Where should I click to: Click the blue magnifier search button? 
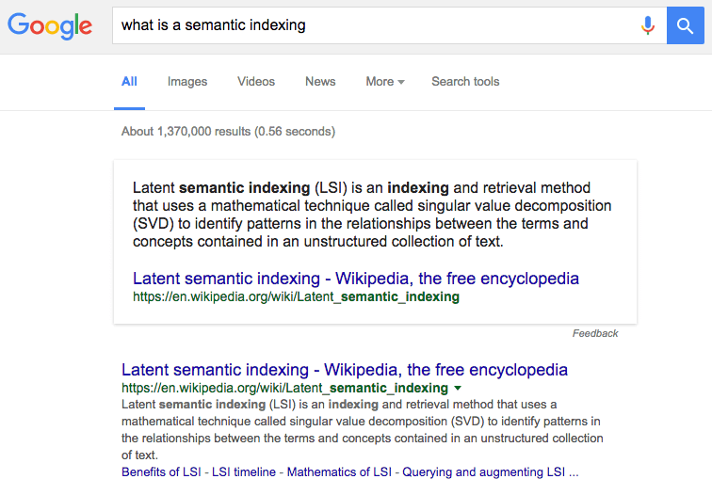point(686,25)
